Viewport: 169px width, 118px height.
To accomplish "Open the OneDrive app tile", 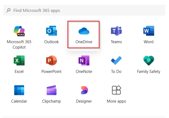I will (83, 35).
